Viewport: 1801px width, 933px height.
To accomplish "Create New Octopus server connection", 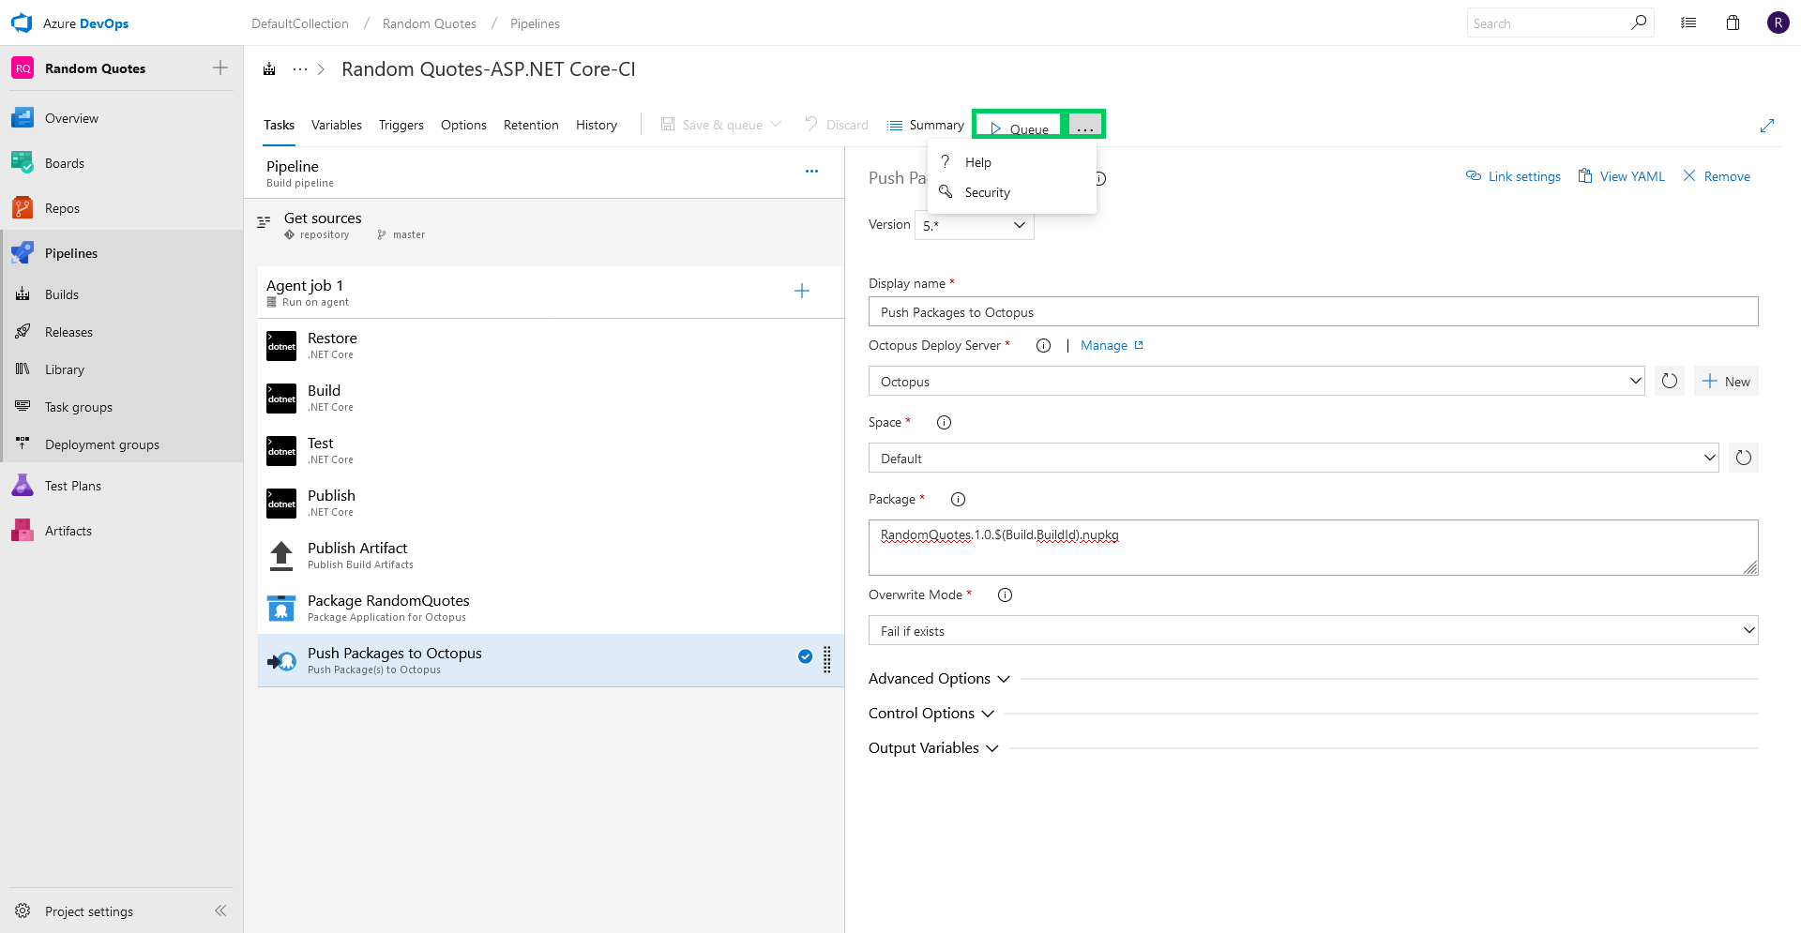I will click(1726, 381).
